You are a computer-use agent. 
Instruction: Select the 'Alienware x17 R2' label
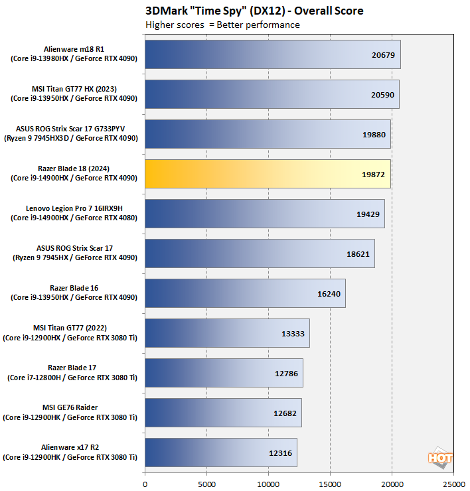(x=70, y=447)
